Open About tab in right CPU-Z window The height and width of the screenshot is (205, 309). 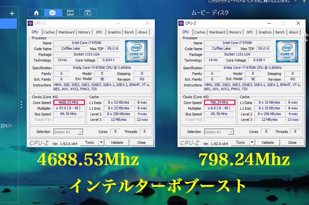pyautogui.click(x=294, y=32)
